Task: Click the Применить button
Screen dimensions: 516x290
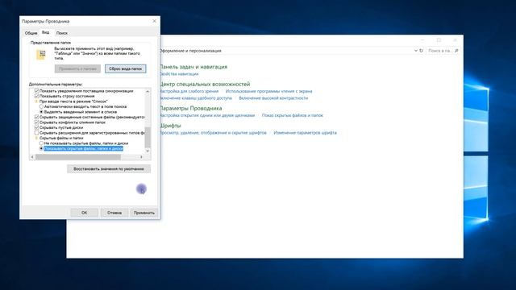Action: click(x=144, y=213)
